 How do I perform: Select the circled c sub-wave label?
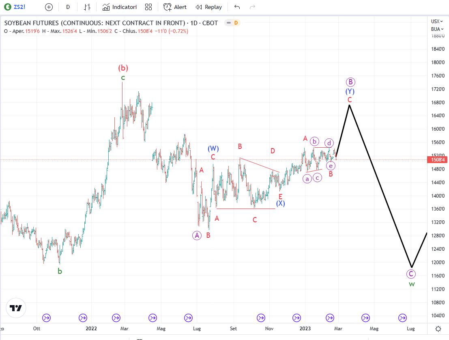click(x=317, y=178)
